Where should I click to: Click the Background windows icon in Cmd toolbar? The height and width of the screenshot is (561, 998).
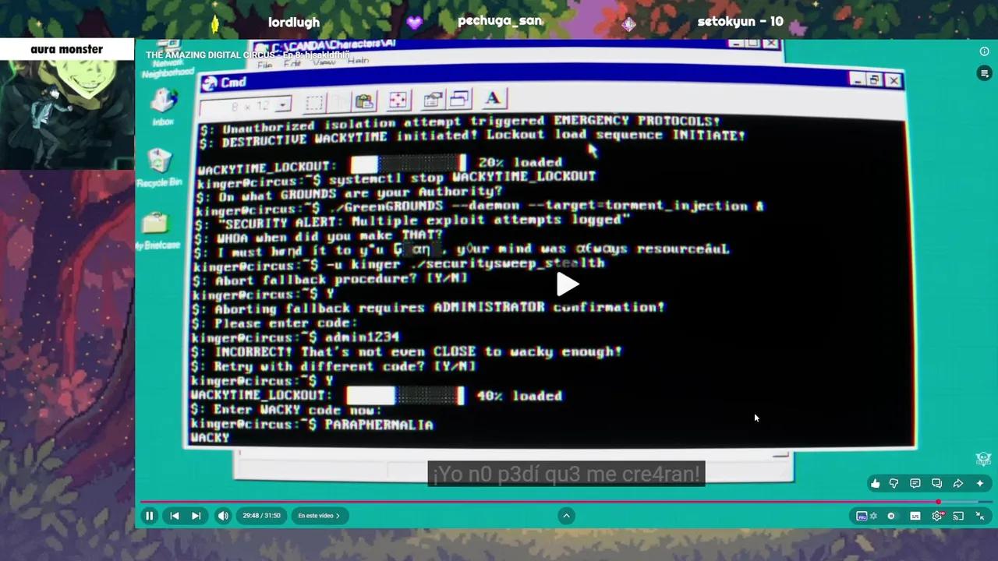[459, 98]
